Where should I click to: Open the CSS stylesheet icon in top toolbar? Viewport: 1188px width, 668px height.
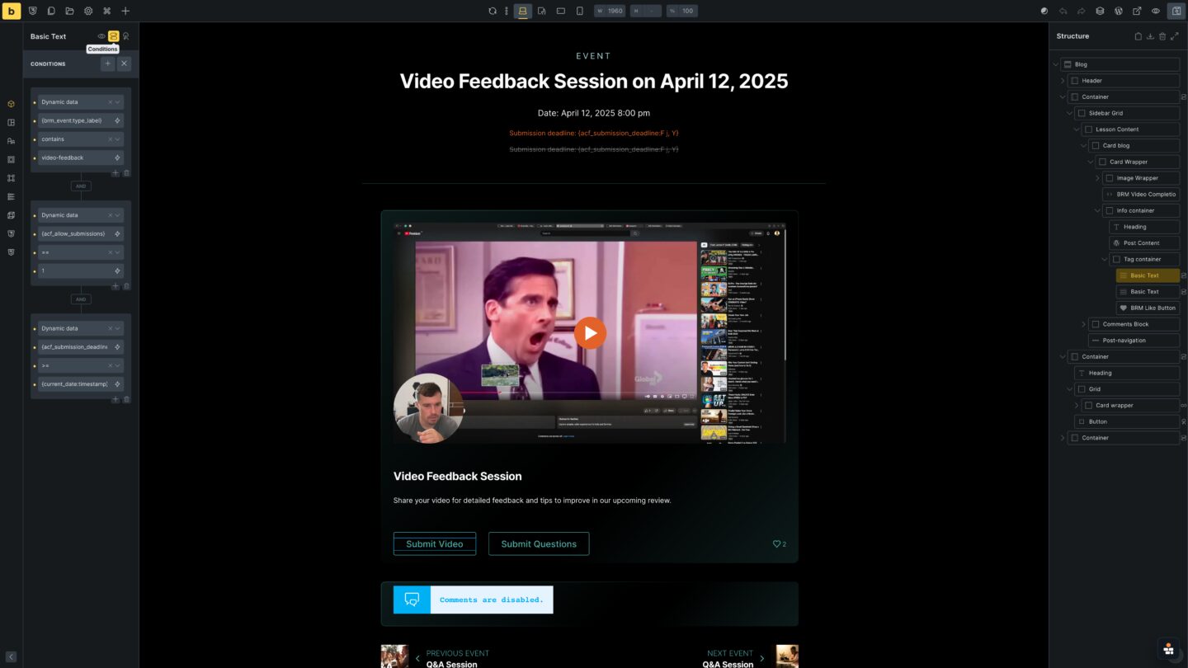pyautogui.click(x=33, y=11)
